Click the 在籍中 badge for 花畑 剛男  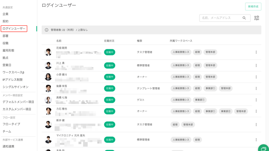(x=110, y=52)
